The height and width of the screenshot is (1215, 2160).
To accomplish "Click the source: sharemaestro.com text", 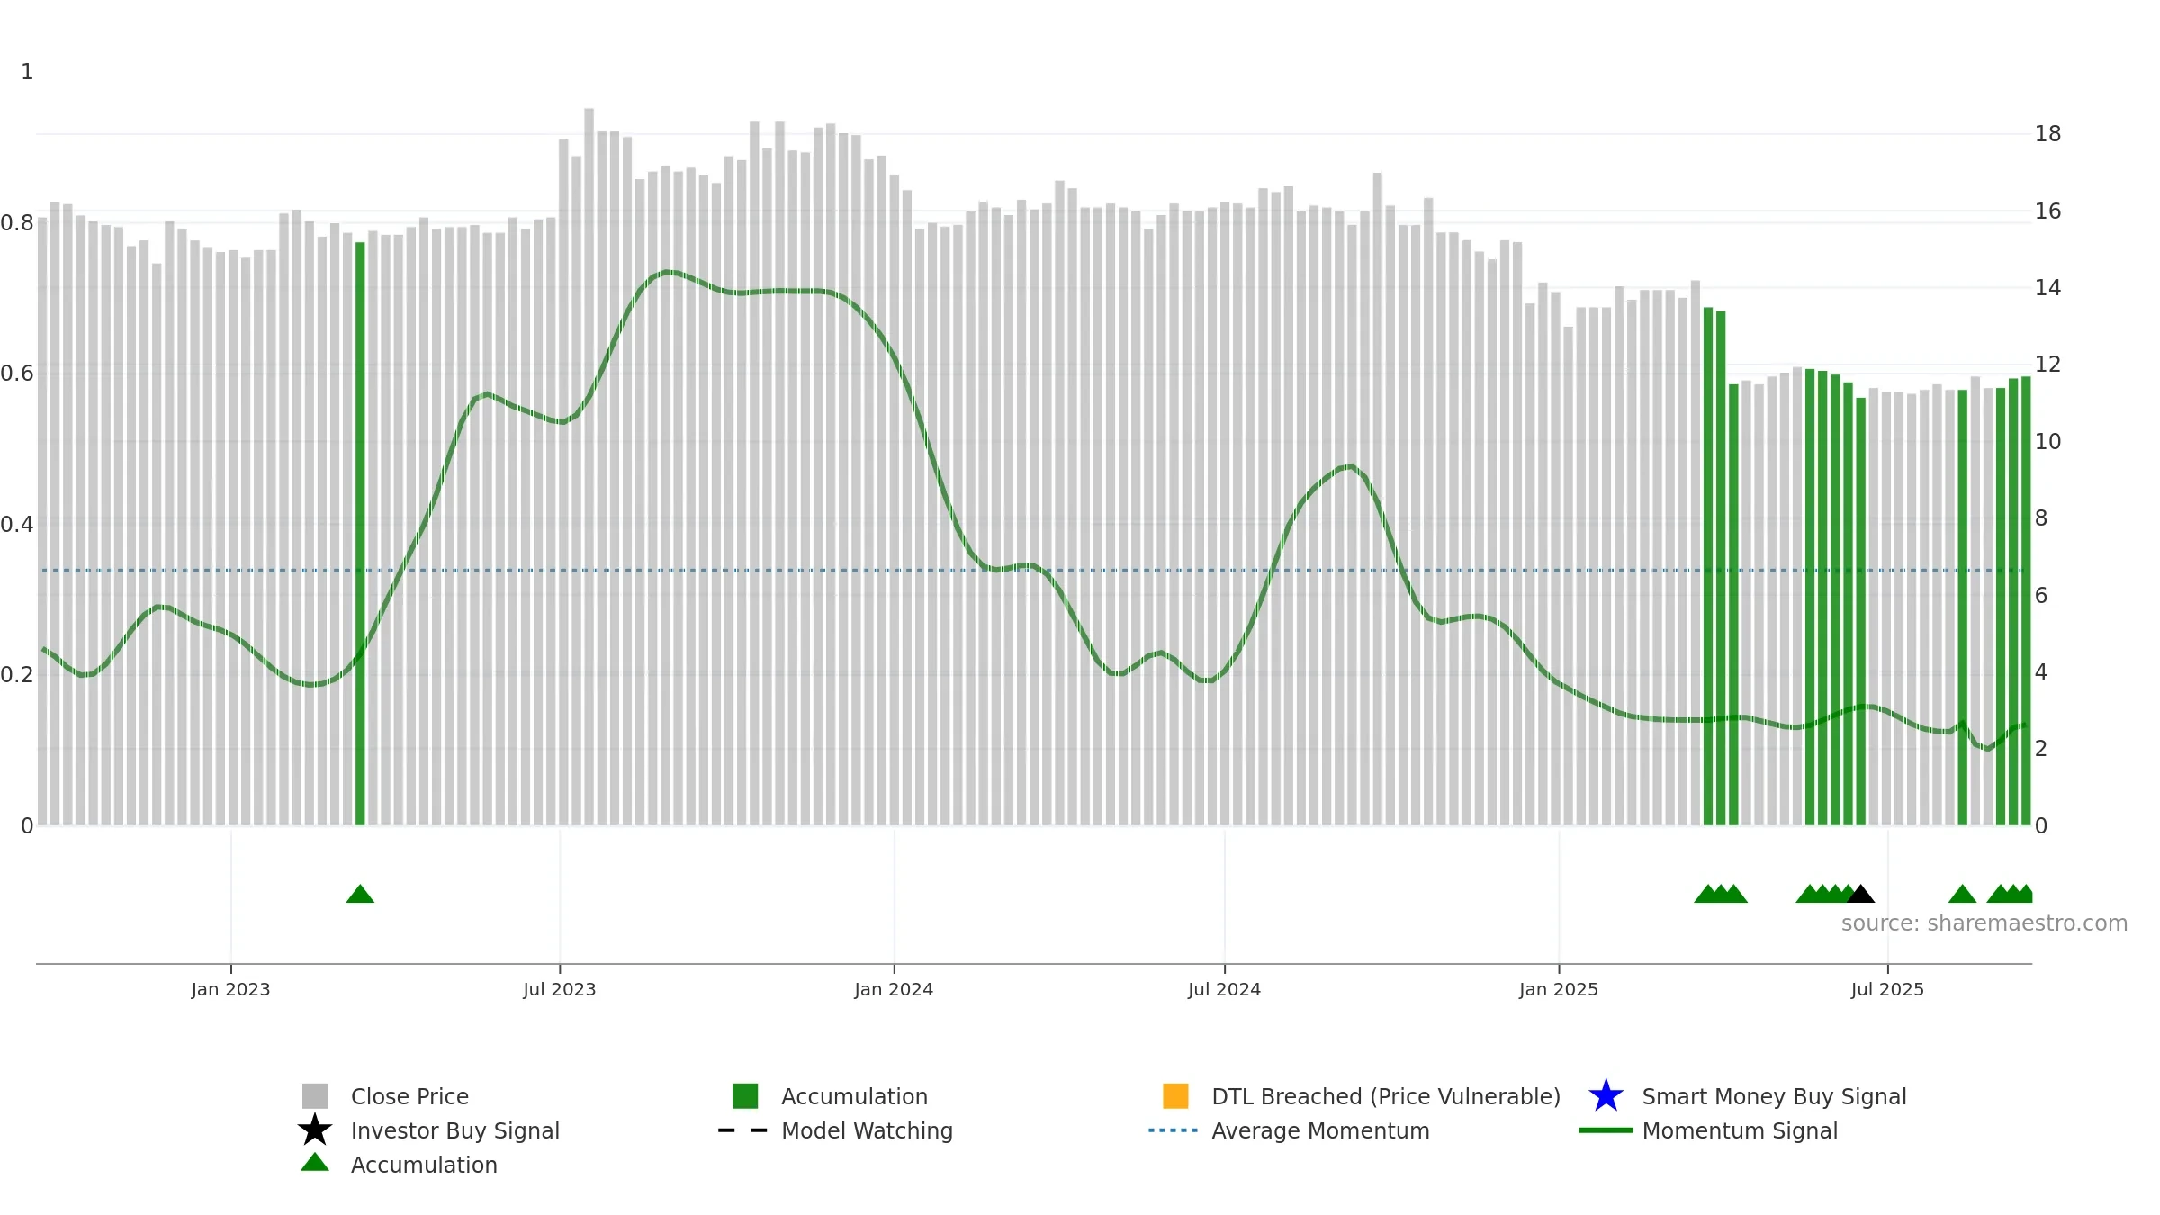I will pyautogui.click(x=1984, y=923).
